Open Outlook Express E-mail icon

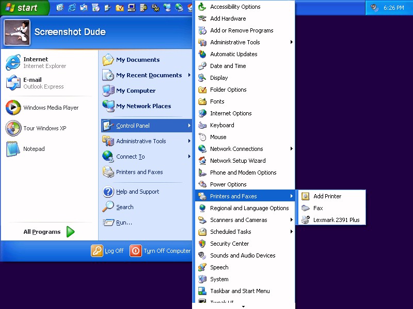[13, 83]
